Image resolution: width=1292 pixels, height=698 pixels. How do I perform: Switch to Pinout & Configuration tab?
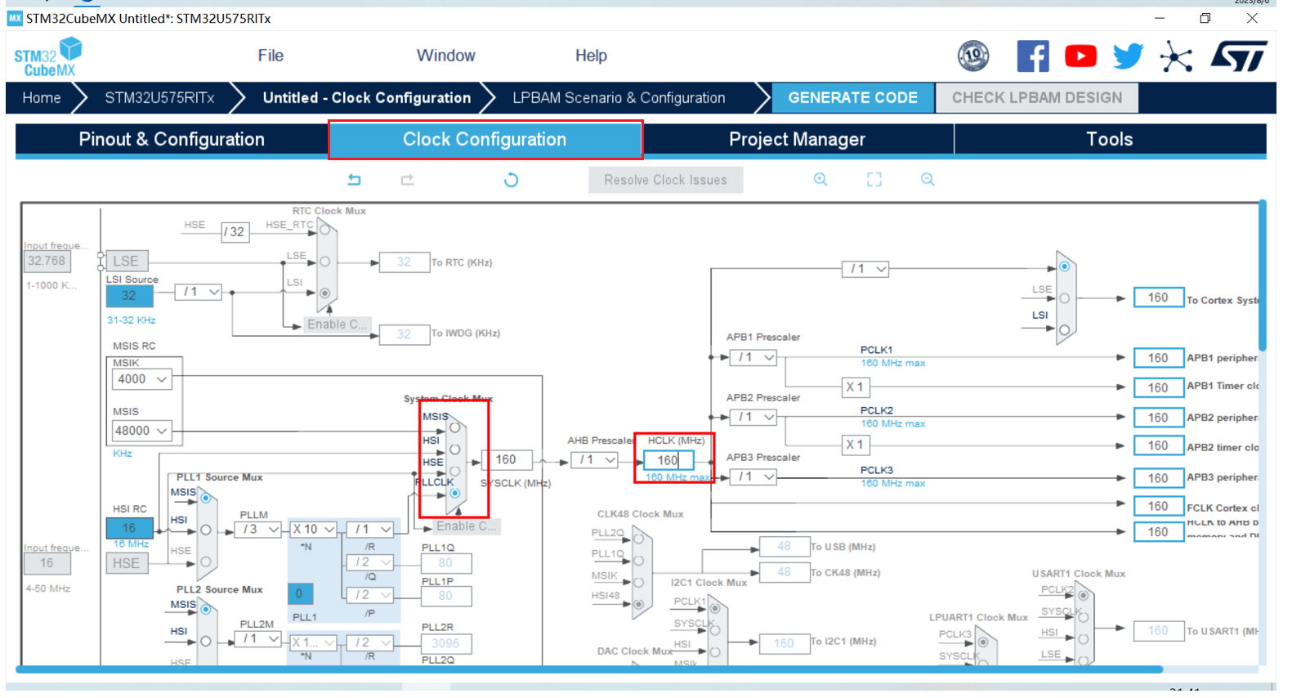click(x=172, y=140)
